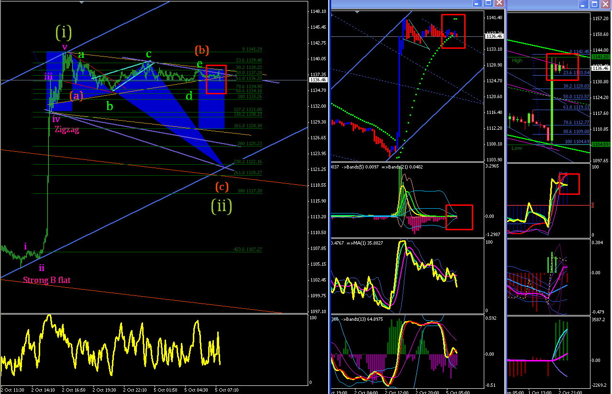Select the 'Strong B flat' text label

point(46,280)
